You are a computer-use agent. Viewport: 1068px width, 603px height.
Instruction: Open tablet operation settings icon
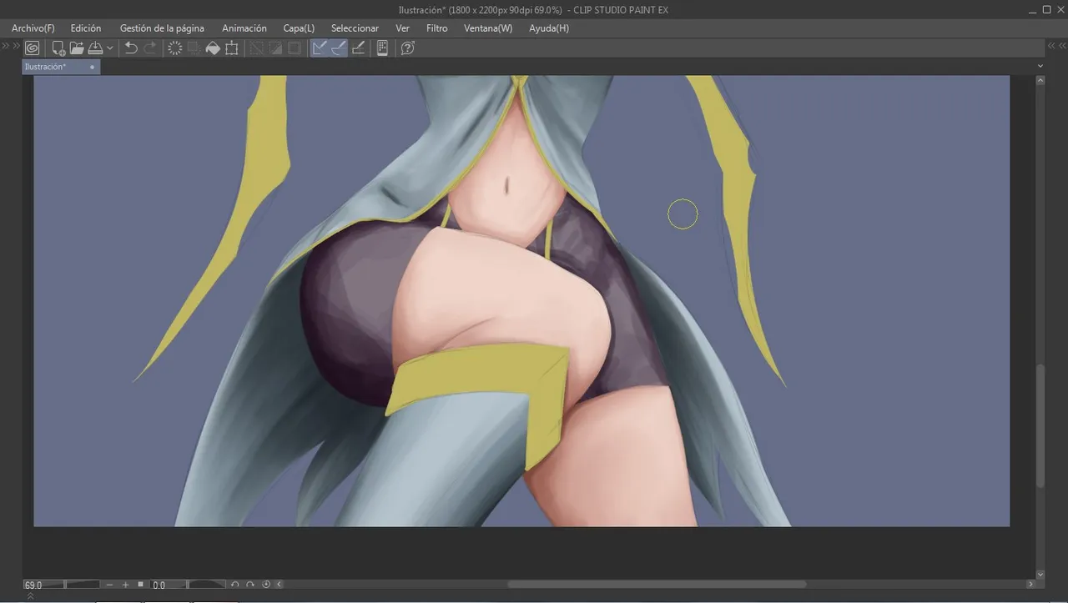pos(382,48)
